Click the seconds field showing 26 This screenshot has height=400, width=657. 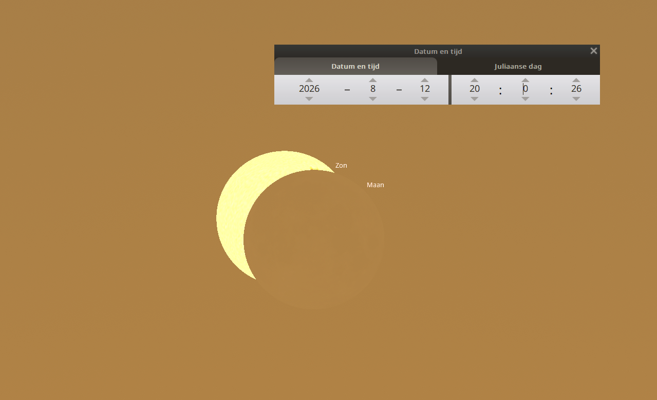[576, 89]
